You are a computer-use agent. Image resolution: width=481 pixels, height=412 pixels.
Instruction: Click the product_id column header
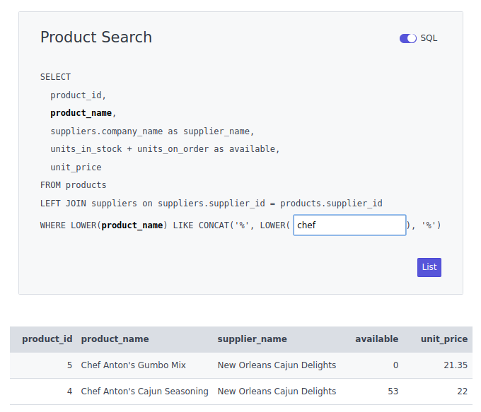pos(47,339)
